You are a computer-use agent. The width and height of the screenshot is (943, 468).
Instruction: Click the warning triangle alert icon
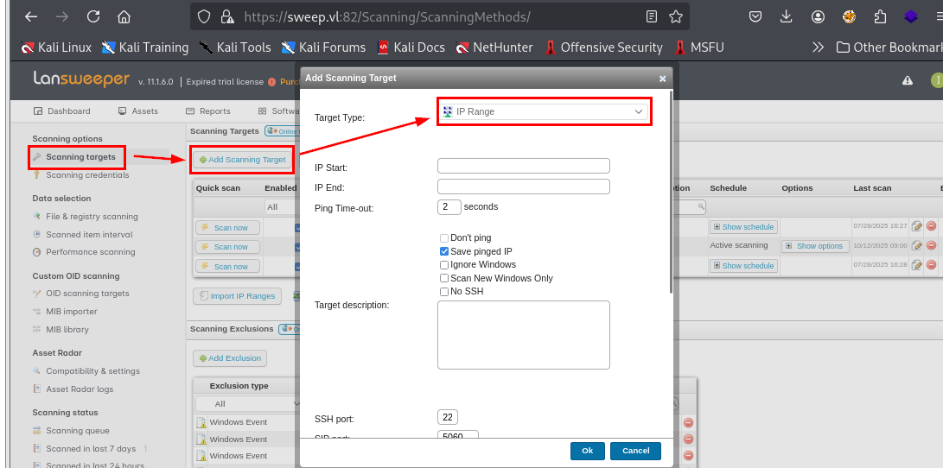pos(908,80)
